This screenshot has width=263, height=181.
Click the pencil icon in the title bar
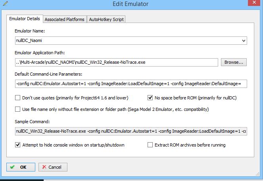pos(4,4)
